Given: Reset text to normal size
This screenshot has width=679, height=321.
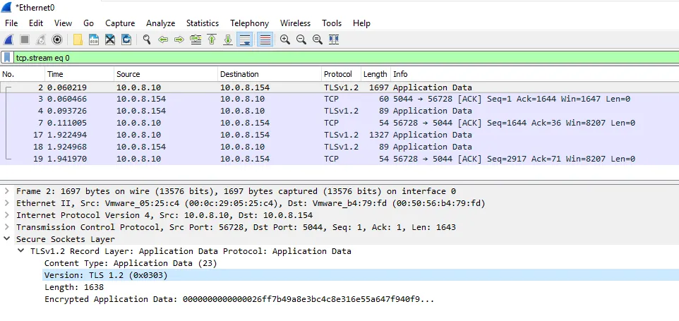Looking at the screenshot, I should 318,40.
